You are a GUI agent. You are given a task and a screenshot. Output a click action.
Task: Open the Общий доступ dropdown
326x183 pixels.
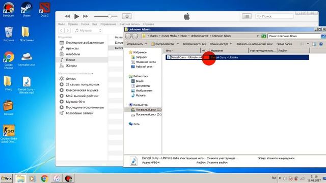(x=221, y=44)
